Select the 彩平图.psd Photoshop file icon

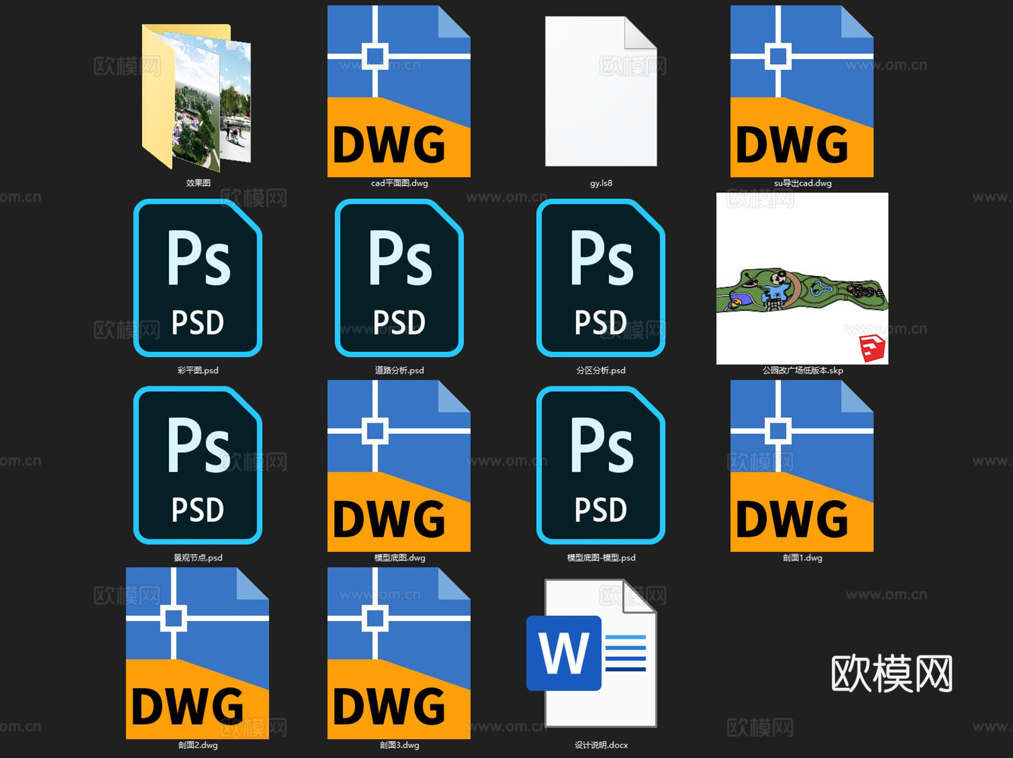(198, 278)
